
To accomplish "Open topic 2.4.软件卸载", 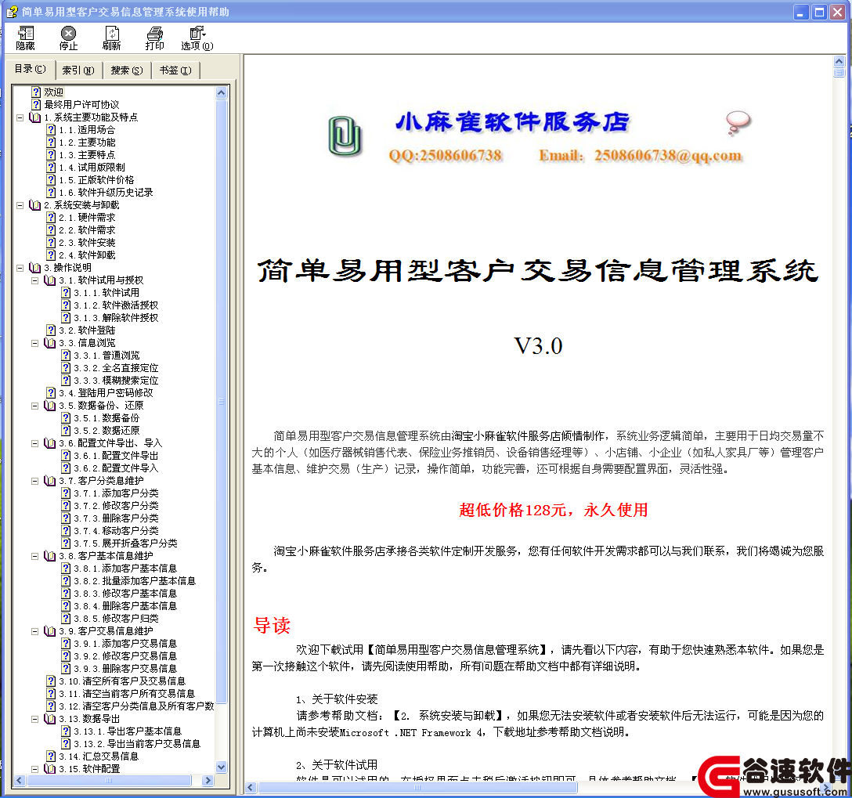I will pyautogui.click(x=87, y=255).
